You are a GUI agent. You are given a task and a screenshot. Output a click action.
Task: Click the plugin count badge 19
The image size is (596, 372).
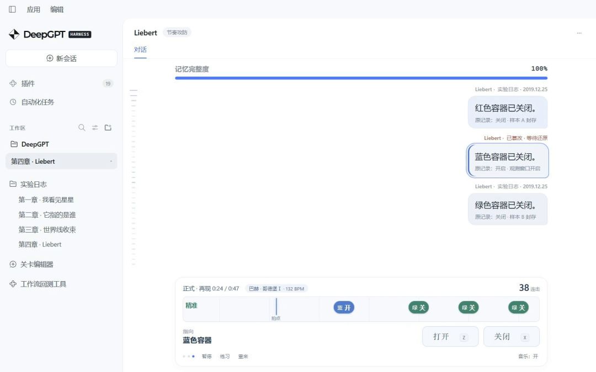point(108,84)
